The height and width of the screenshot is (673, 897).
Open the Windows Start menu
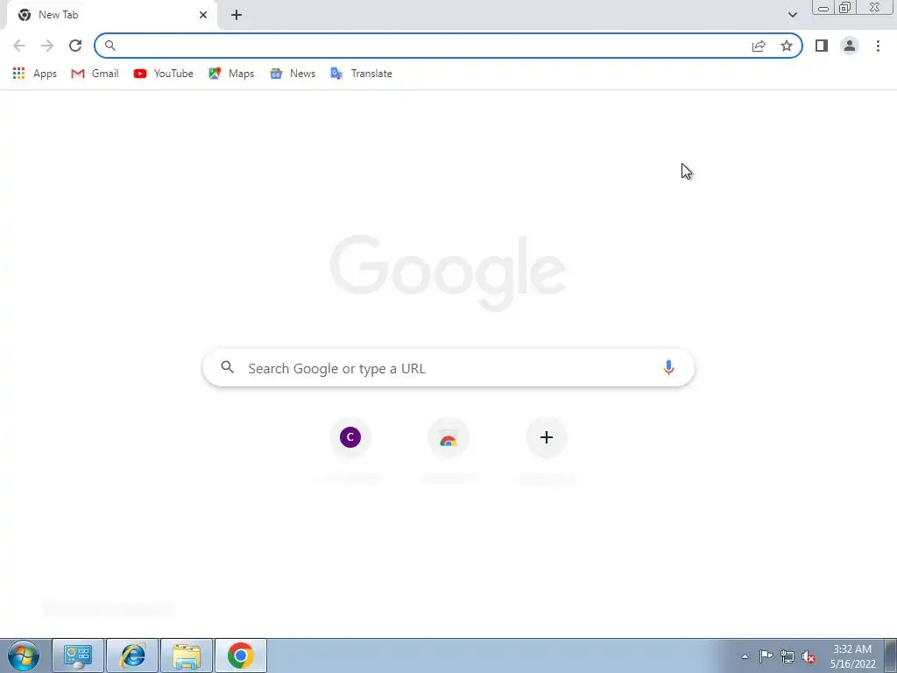[24, 655]
